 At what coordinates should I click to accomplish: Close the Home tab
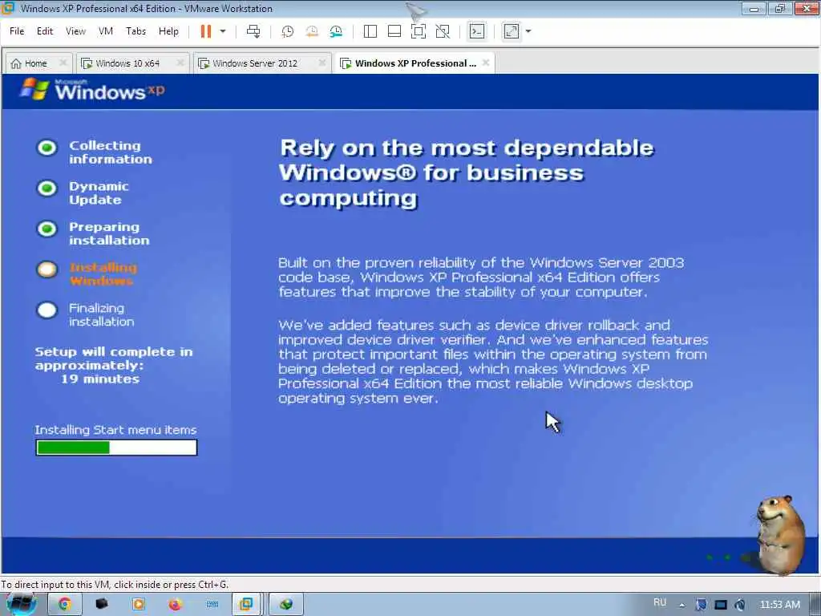pyautogui.click(x=63, y=63)
